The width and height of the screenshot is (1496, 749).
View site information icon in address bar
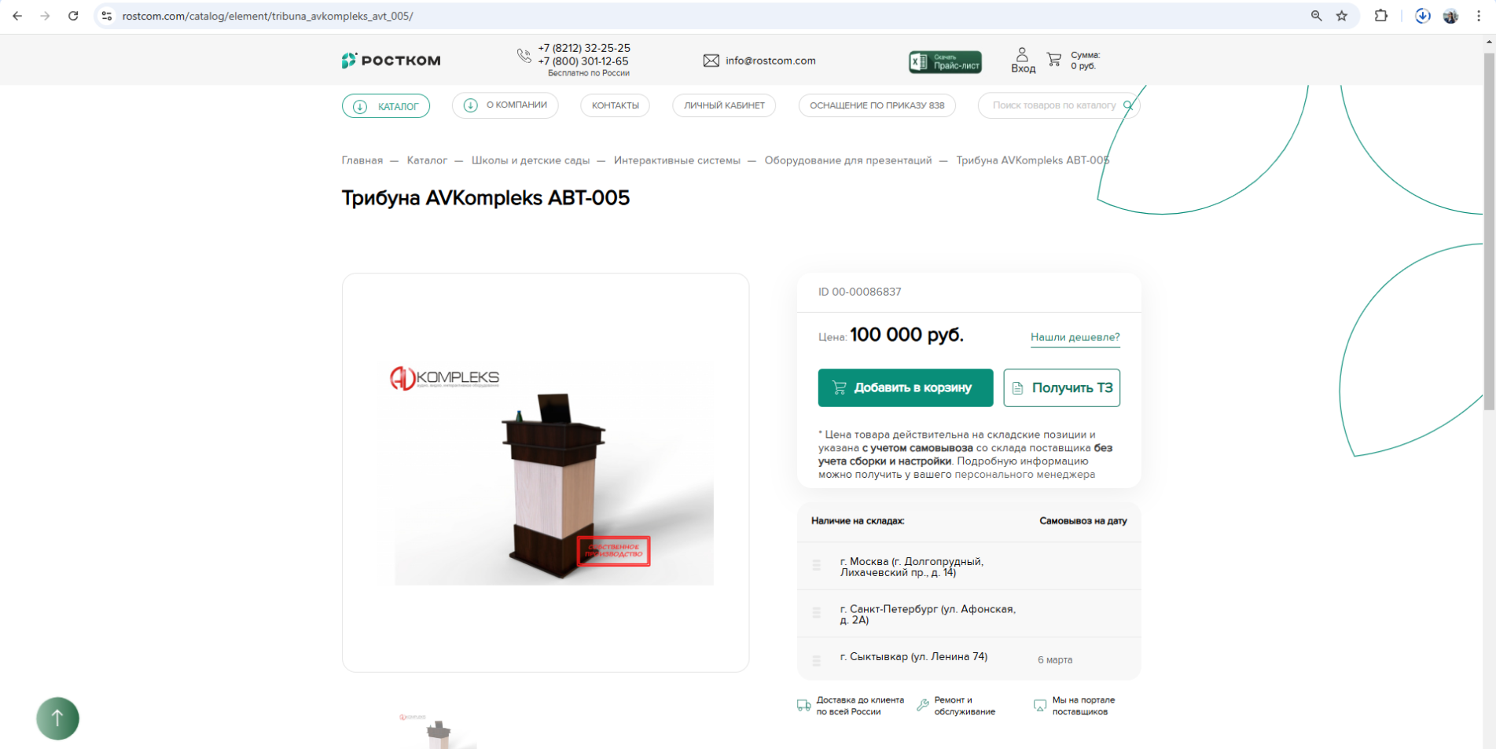pos(107,16)
